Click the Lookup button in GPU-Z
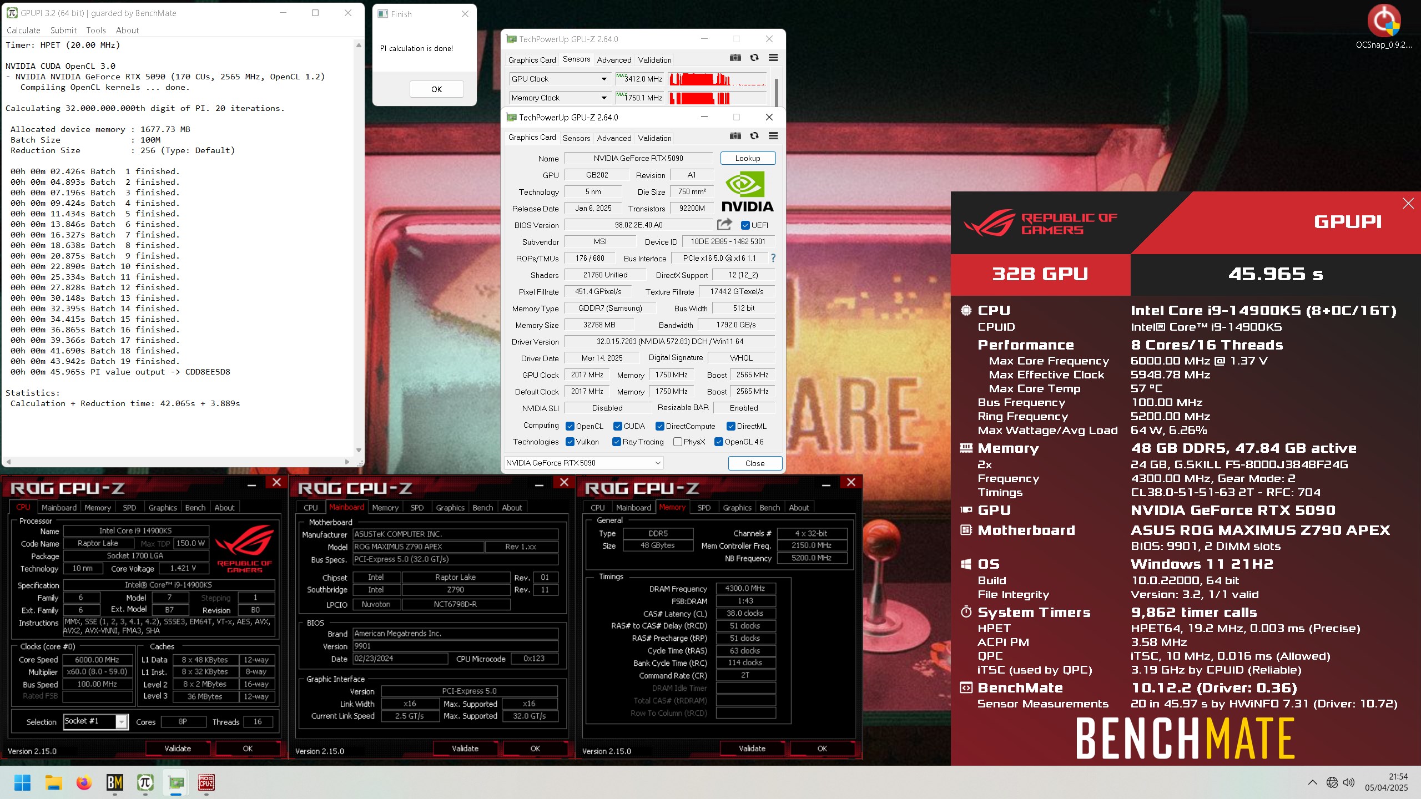This screenshot has height=799, width=1421. tap(748, 158)
